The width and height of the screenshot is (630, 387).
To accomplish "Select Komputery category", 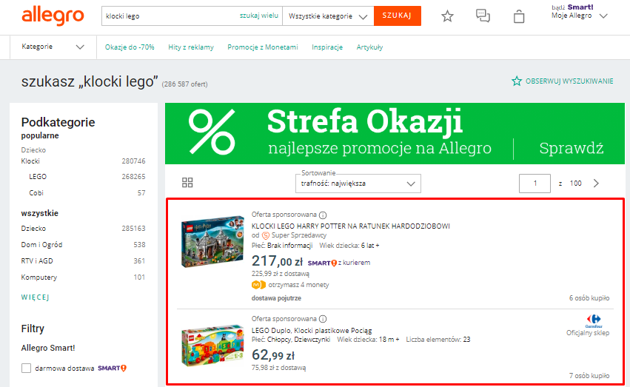I will [x=39, y=277].
